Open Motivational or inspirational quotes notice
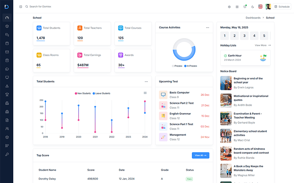294x183 pixels. coord(245,100)
